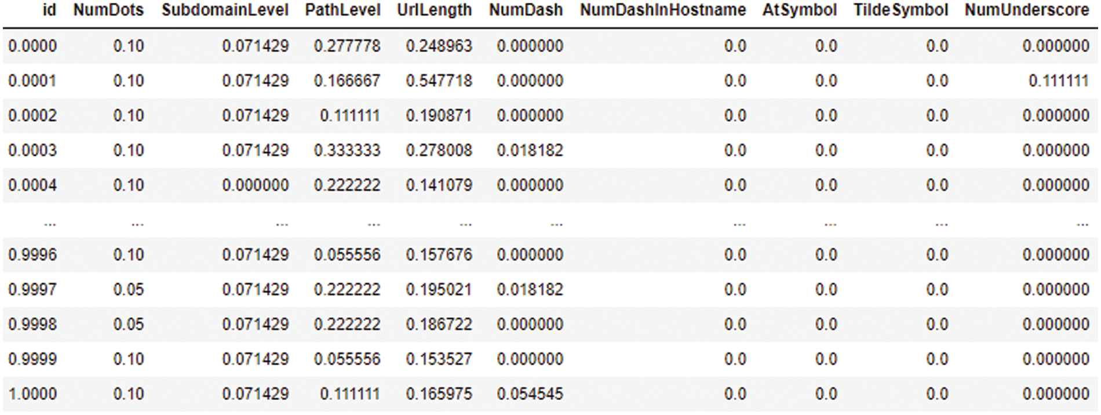Click the AtSymbol column header
1101x415 pixels.
click(x=799, y=10)
